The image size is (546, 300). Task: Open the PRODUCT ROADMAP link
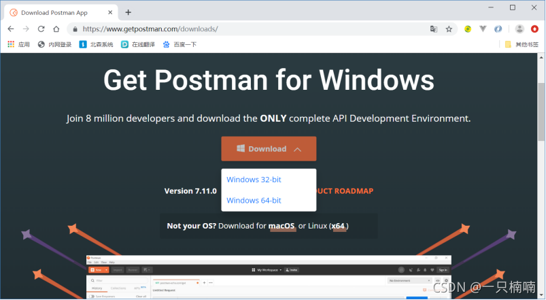pyautogui.click(x=345, y=191)
